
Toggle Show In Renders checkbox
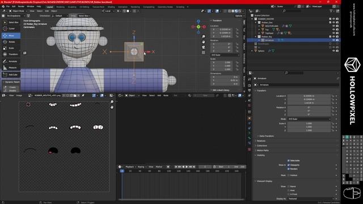(x=289, y=169)
